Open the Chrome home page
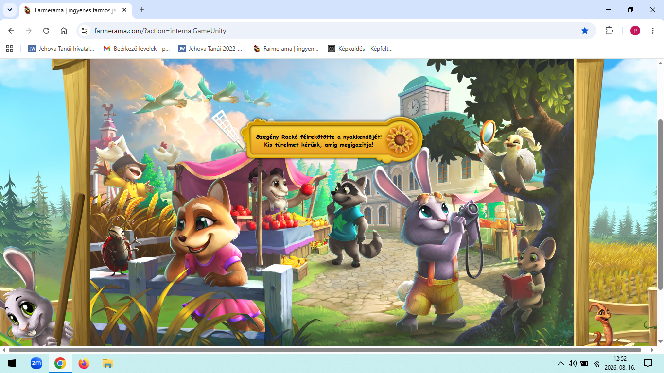 [x=64, y=31]
